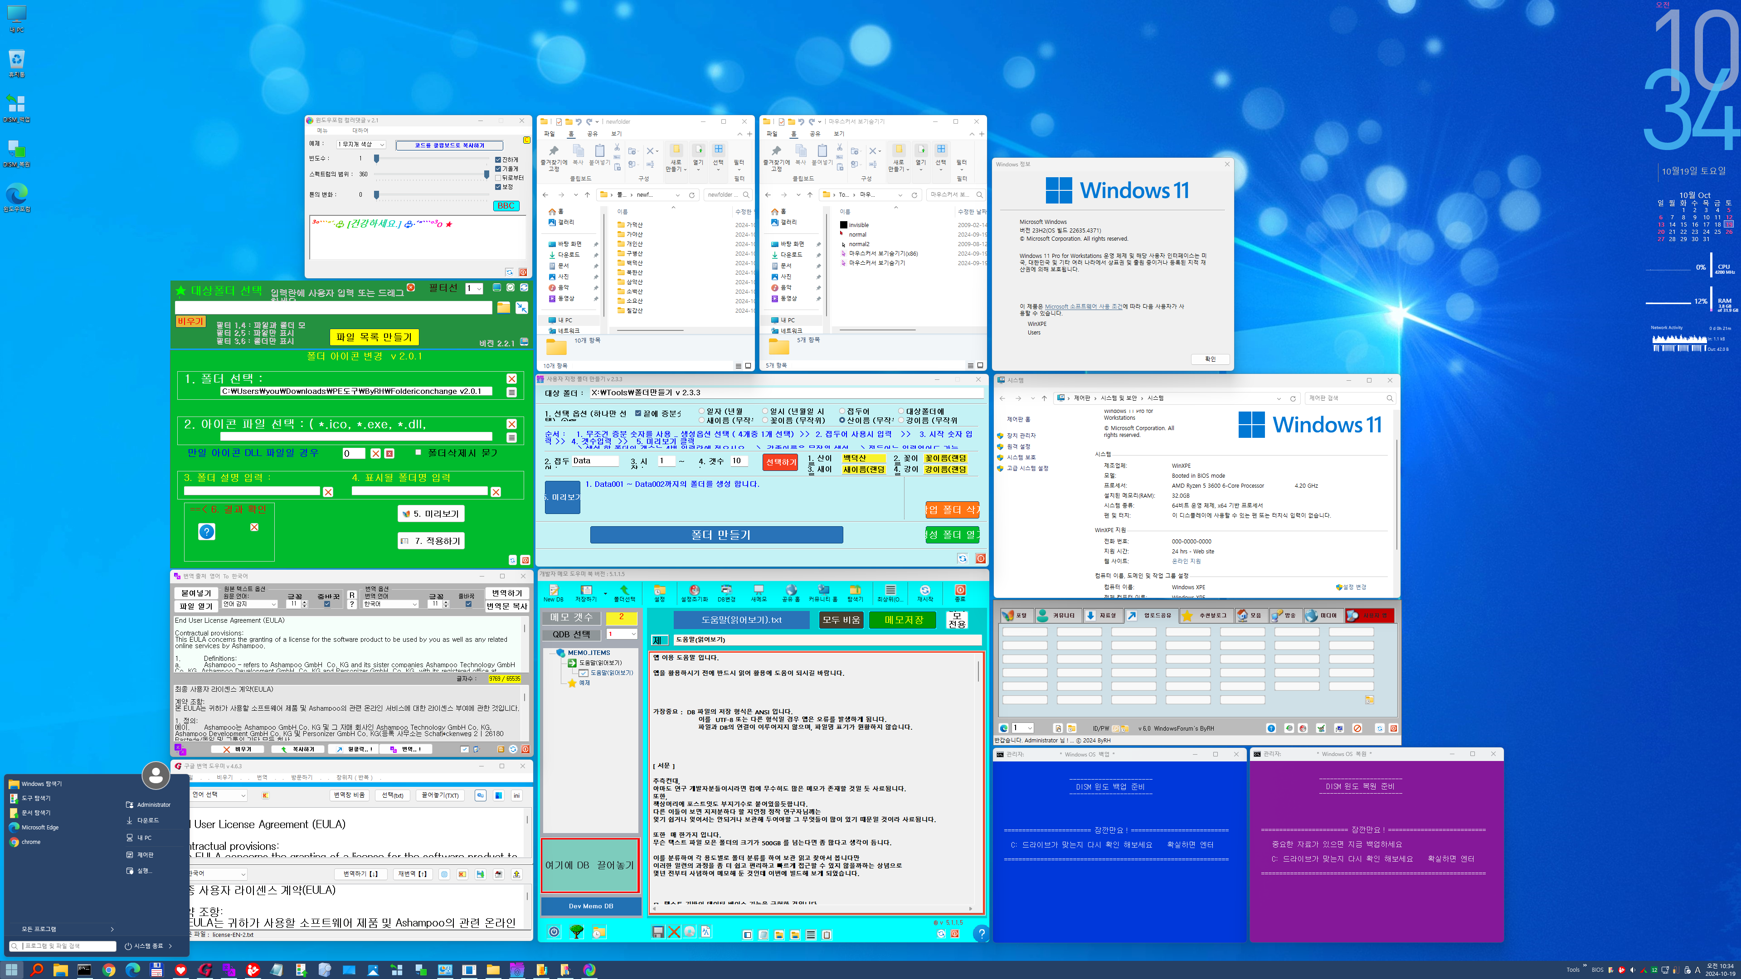Image resolution: width=1741 pixels, height=979 pixels.
Task: Open 커뮤니티 홈 icon in memo toolbar
Action: pos(823,592)
